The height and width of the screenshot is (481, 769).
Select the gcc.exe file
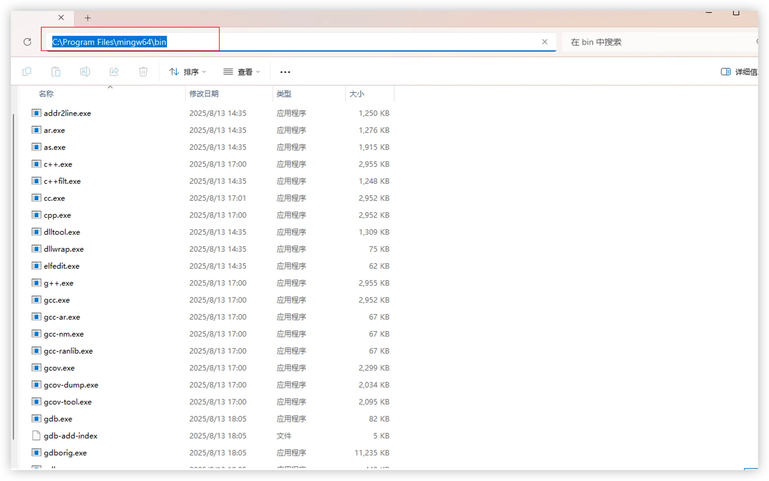57,300
